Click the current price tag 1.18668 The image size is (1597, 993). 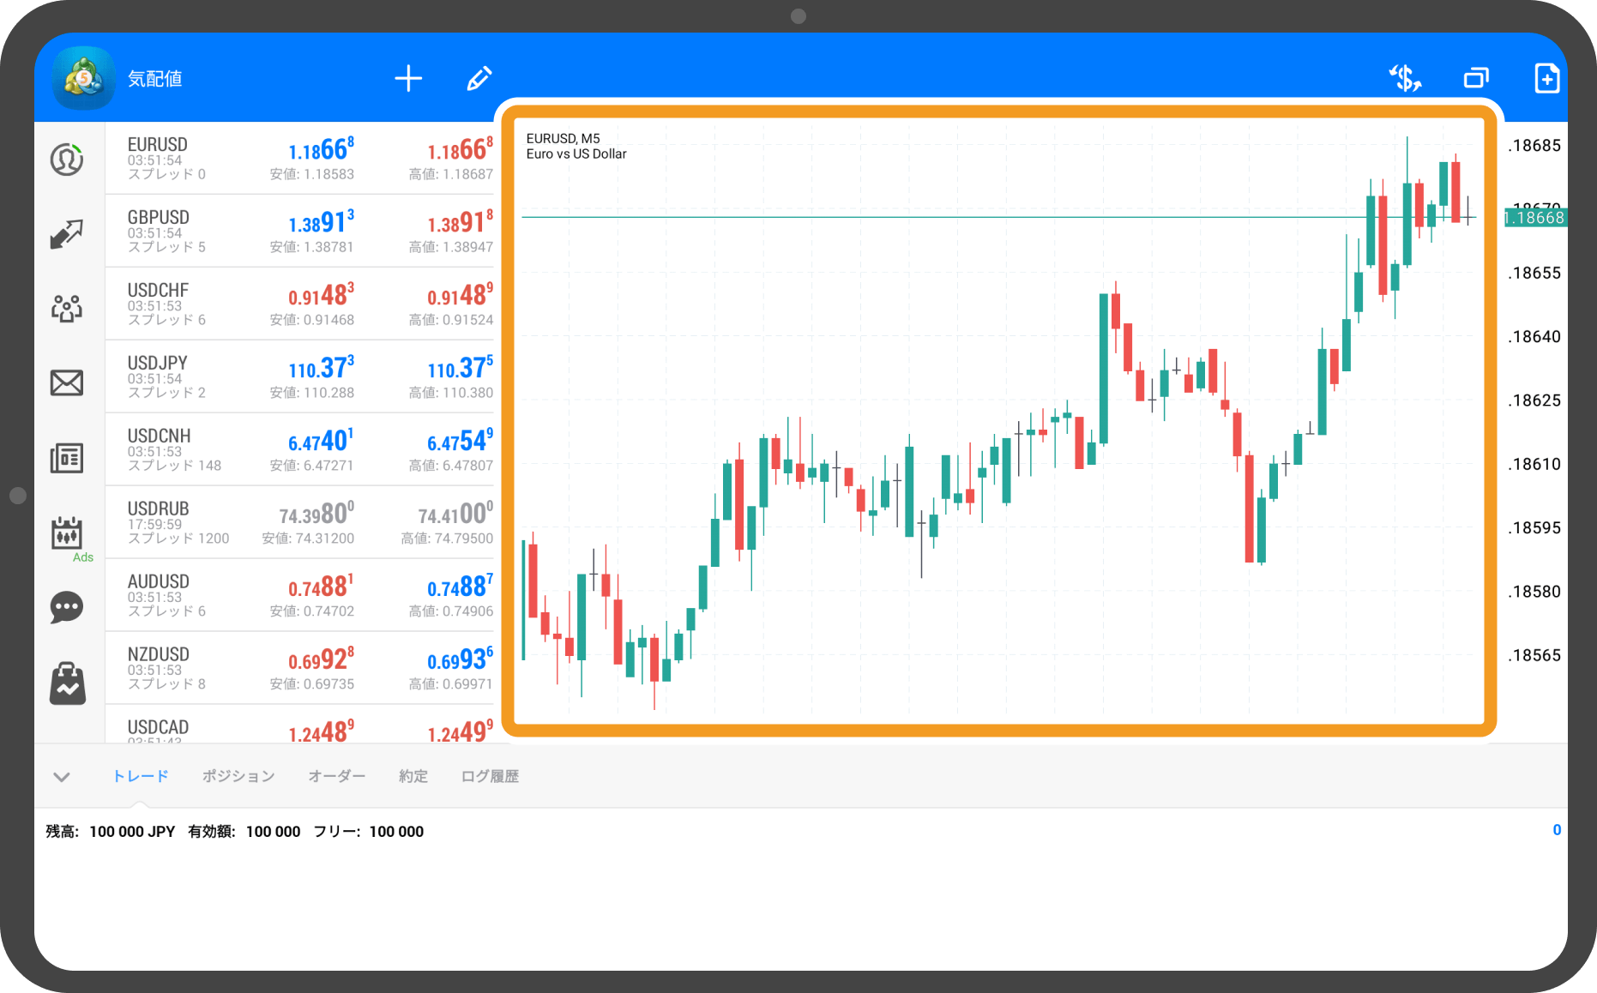(1535, 218)
